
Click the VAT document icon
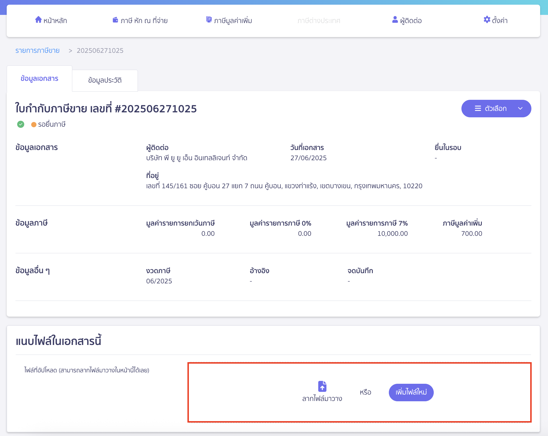(x=209, y=20)
